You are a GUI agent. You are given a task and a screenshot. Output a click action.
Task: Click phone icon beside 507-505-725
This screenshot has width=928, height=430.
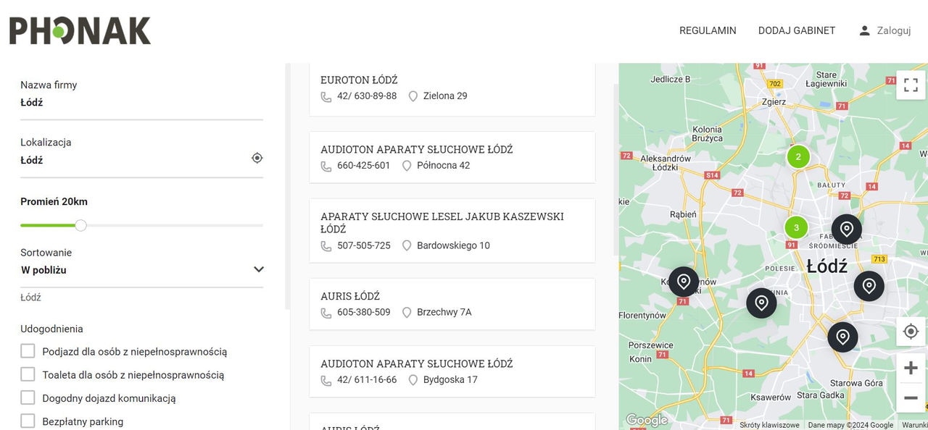326,246
